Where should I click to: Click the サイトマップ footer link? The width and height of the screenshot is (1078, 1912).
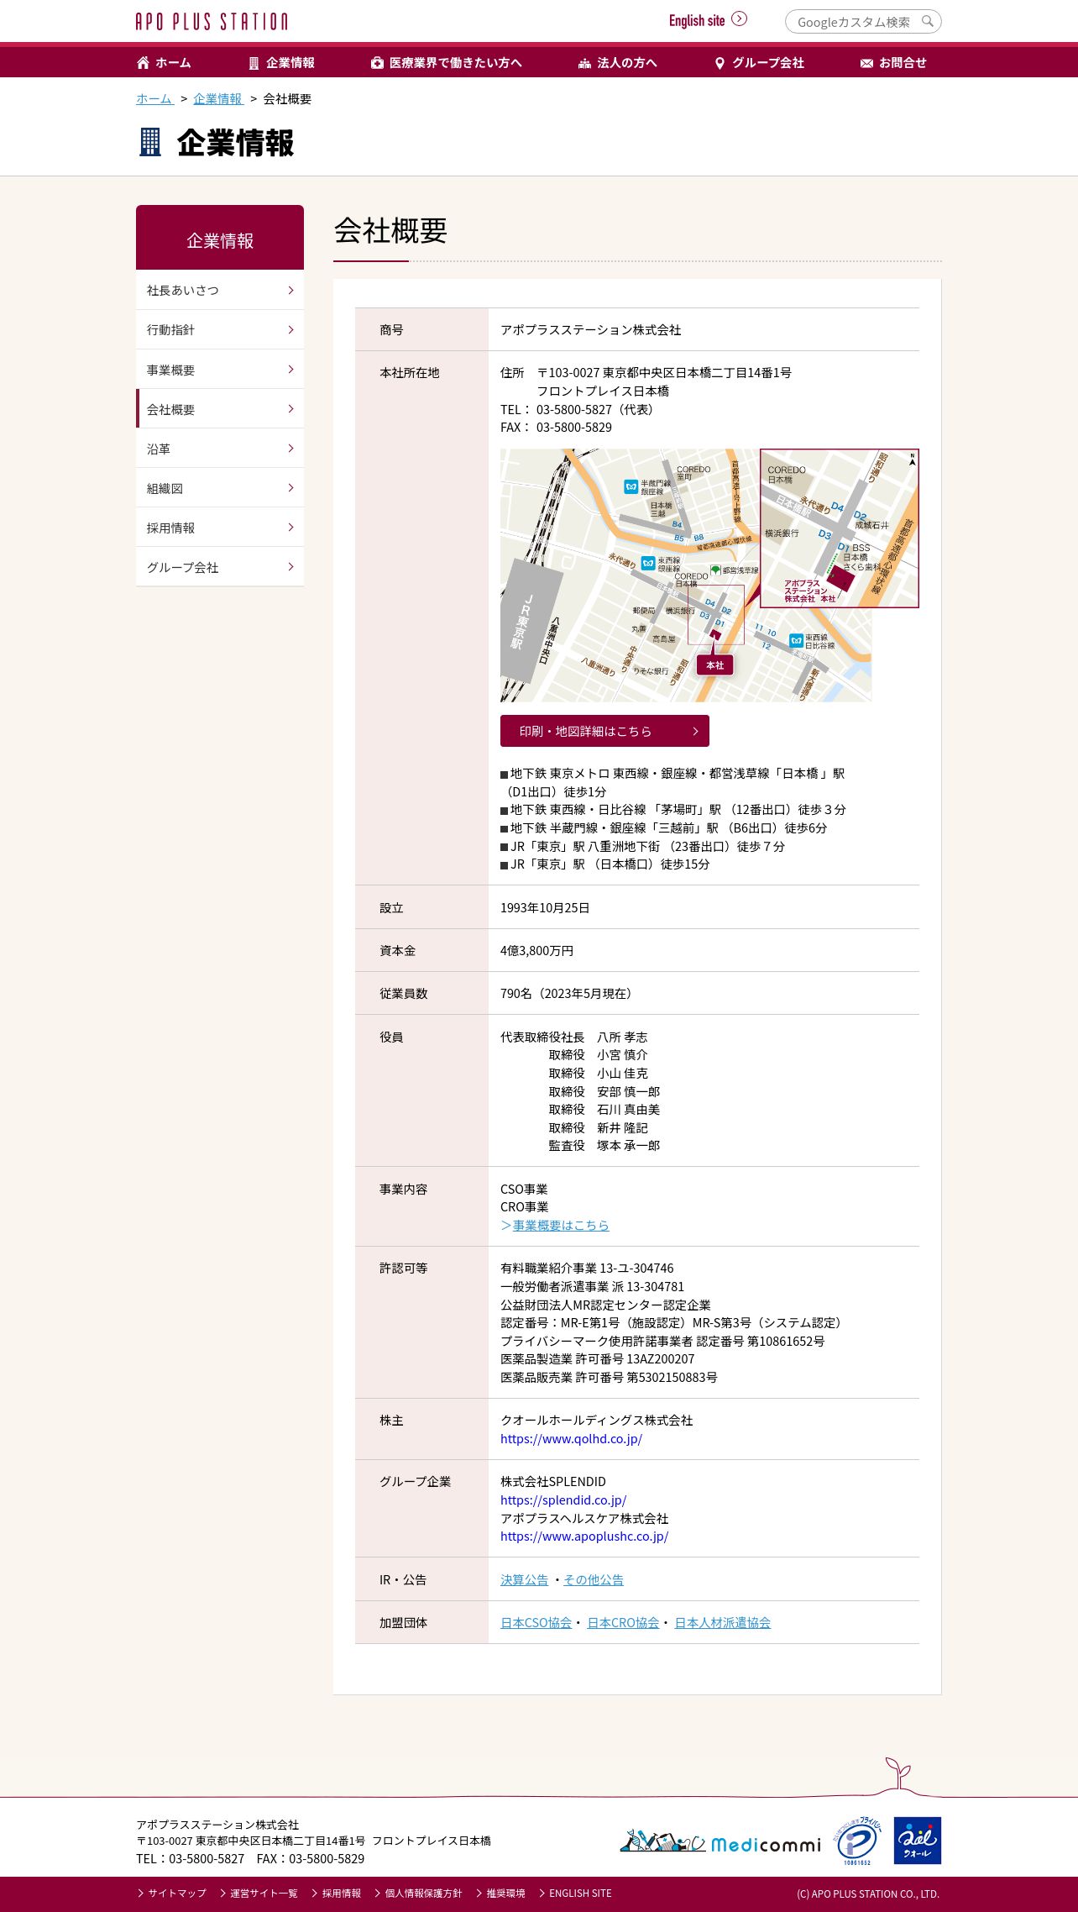coord(172,1894)
